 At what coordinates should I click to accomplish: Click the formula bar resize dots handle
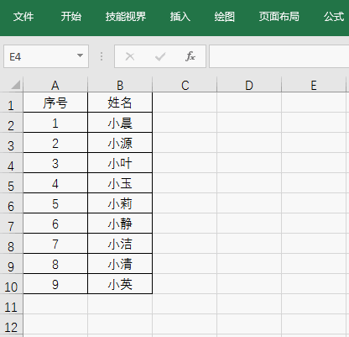point(102,56)
